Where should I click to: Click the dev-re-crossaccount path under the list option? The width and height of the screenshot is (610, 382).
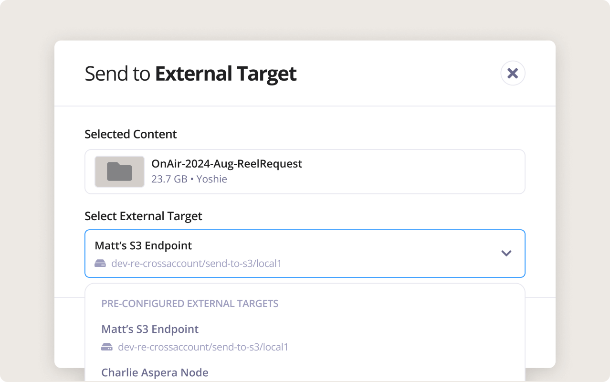pyautogui.click(x=203, y=347)
